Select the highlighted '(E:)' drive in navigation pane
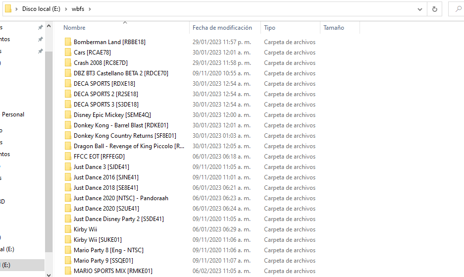The width and height of the screenshot is (464, 277). tap(22, 265)
